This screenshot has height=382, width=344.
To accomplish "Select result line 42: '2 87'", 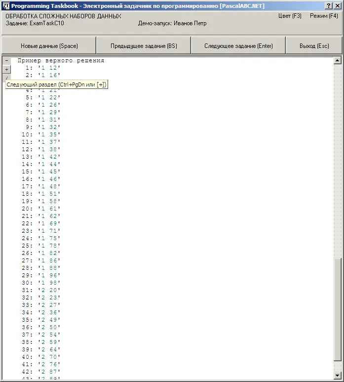I will (40, 372).
